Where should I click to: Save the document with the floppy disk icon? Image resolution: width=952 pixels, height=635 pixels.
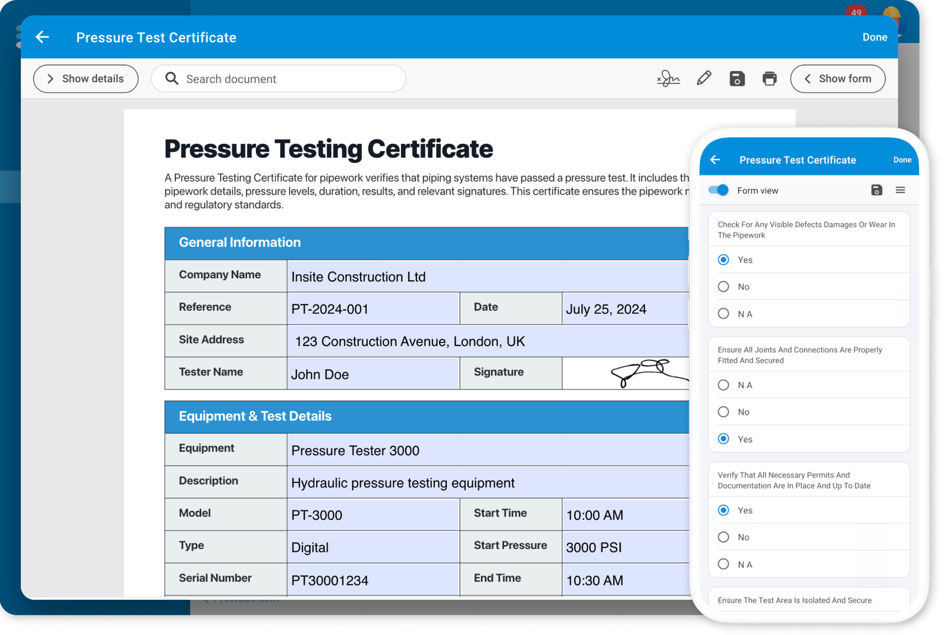[737, 78]
